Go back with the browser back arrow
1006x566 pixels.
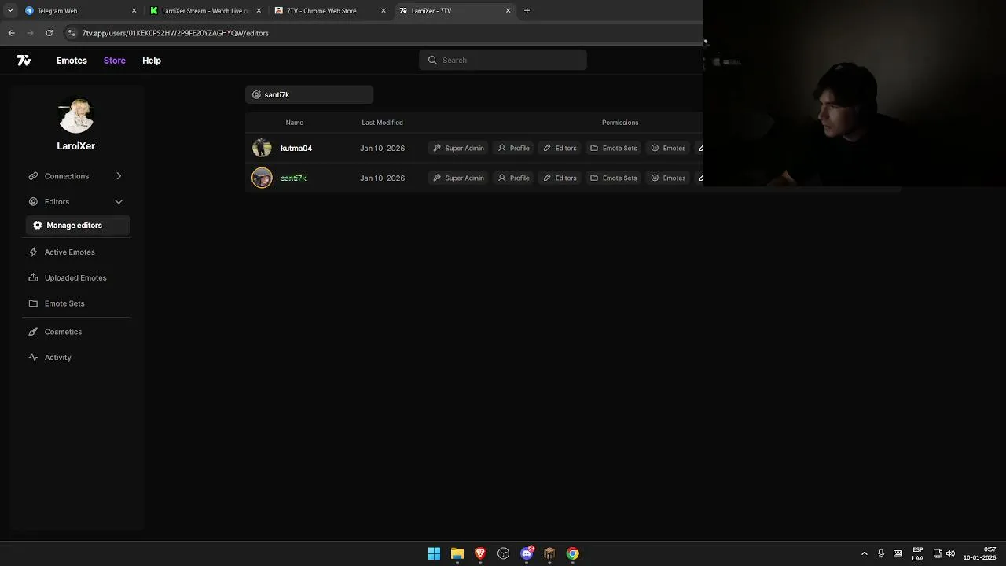coord(11,33)
